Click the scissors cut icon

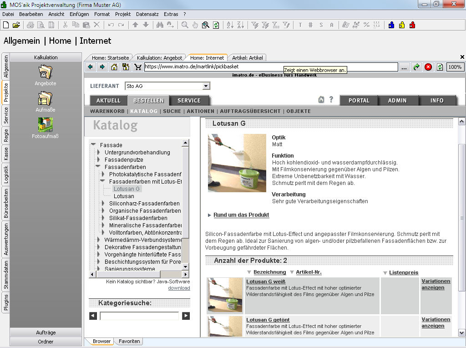tap(66, 25)
